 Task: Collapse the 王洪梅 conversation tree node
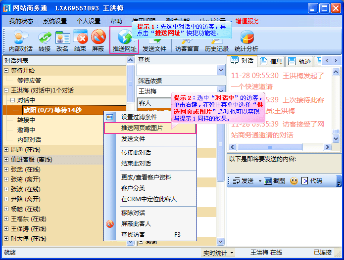(6, 90)
